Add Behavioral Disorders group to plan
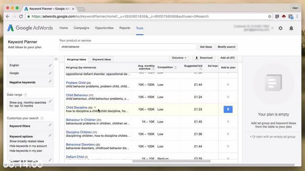The image size is (305, 171). point(228,146)
